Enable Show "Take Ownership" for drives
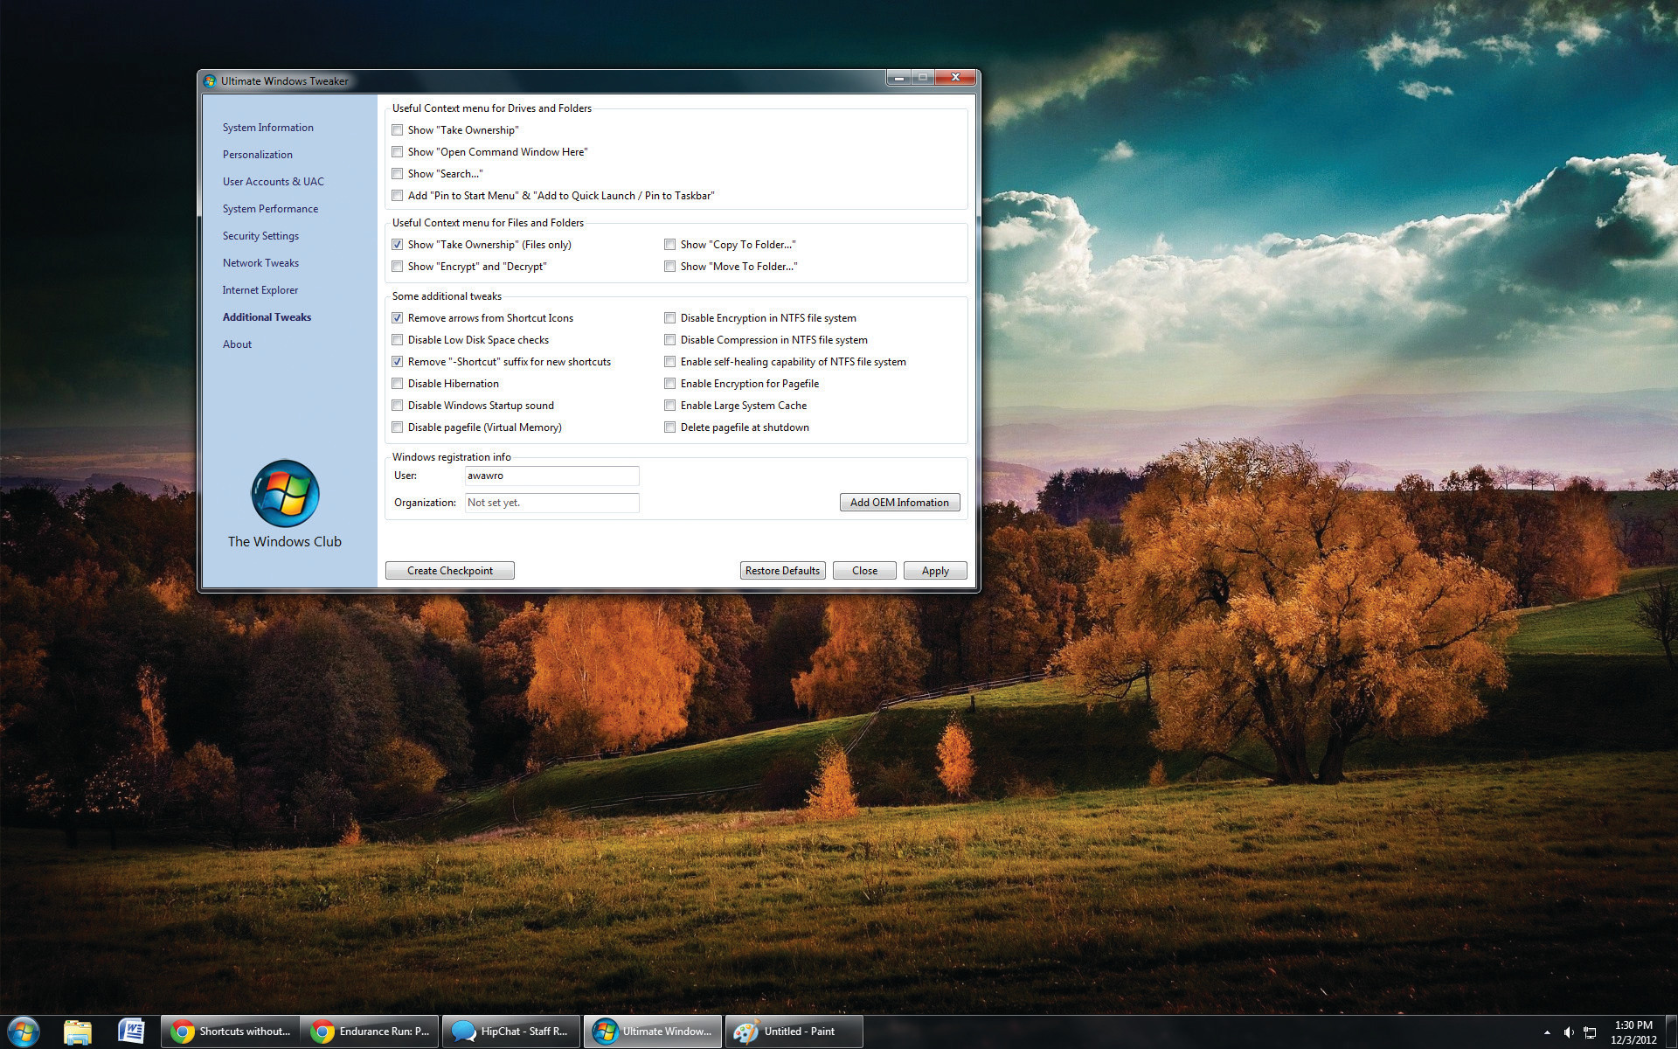 398,130
